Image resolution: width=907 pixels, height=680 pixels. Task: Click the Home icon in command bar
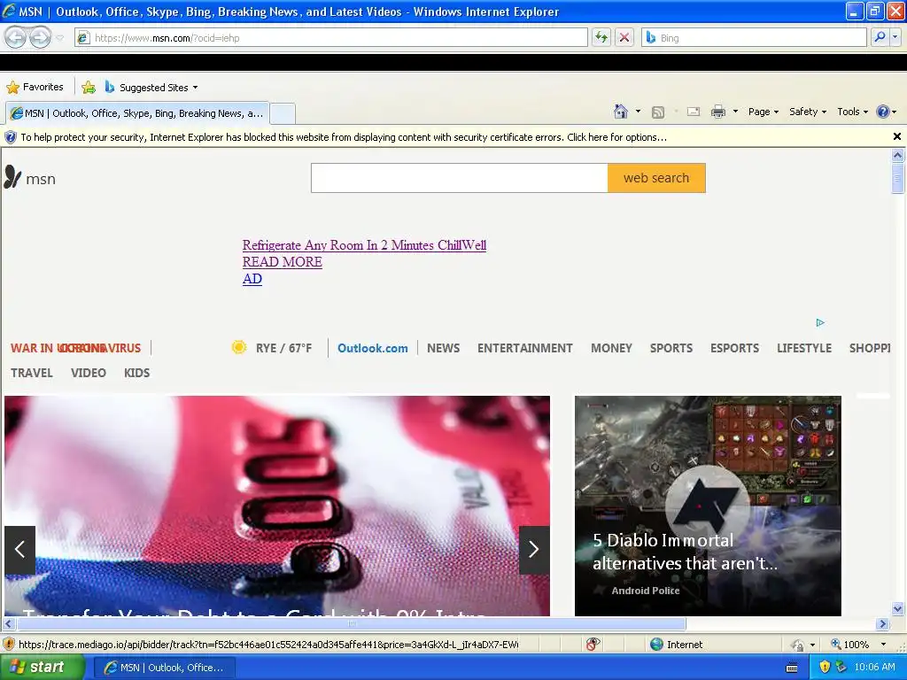tap(621, 112)
